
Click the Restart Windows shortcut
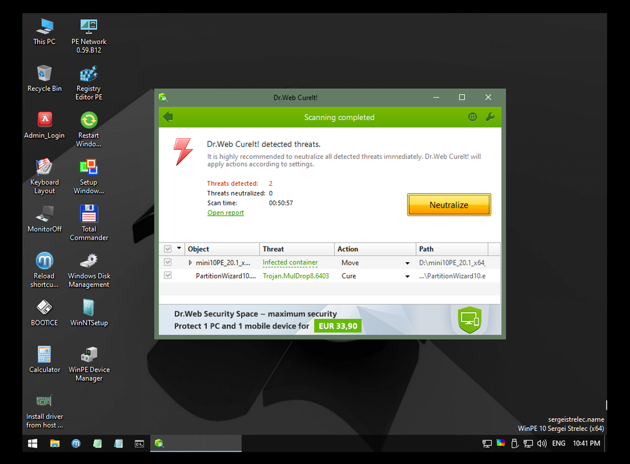click(89, 129)
